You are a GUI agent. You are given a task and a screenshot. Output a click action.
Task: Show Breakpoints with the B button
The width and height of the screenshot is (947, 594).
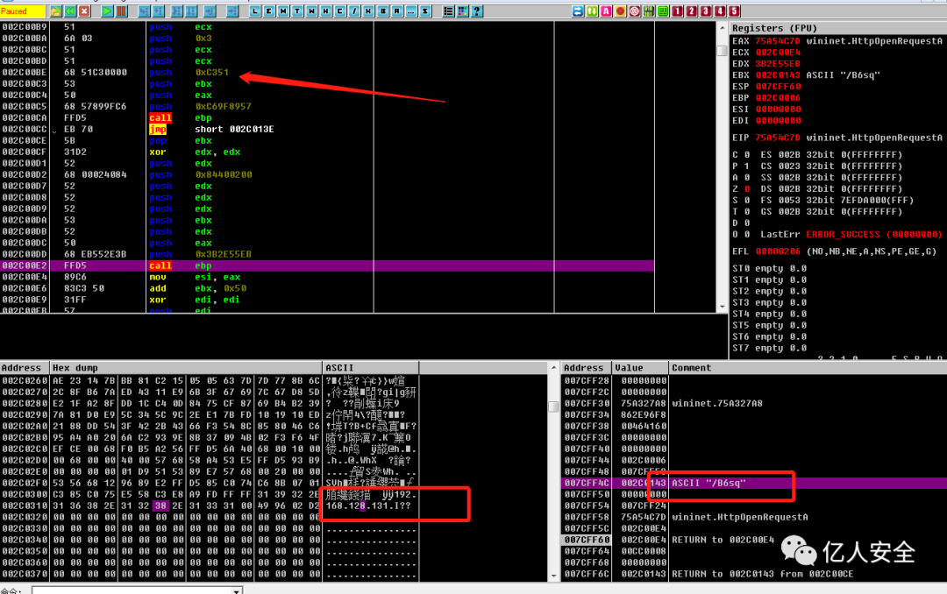[383, 11]
